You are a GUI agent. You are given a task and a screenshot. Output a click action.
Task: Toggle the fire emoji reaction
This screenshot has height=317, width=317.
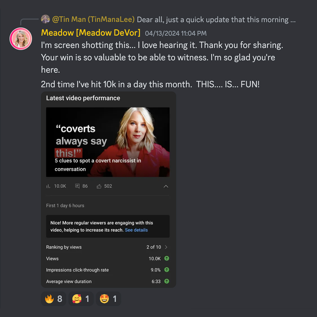54,299
